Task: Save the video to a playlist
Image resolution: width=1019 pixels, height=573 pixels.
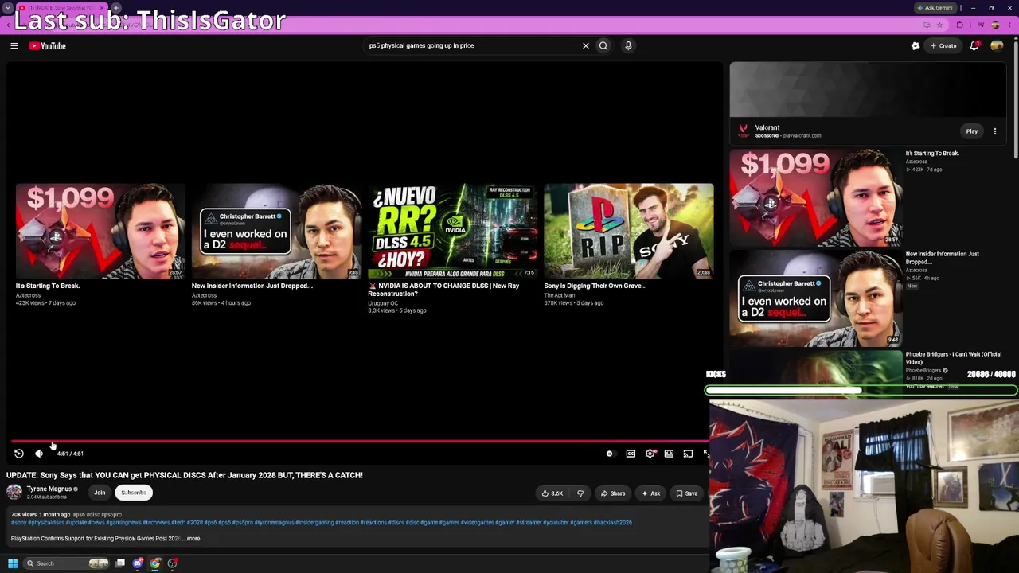Action: (687, 493)
